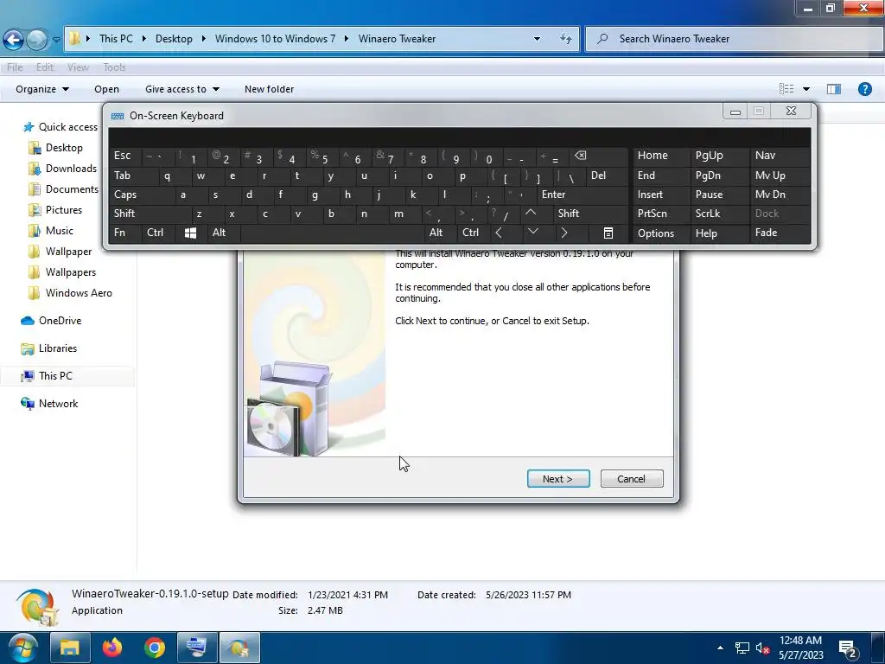Image resolution: width=885 pixels, height=664 pixels.
Task: Toggle the preview pane icon
Action: pyautogui.click(x=834, y=89)
